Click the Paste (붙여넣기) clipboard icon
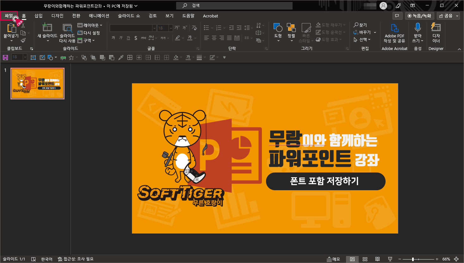 (x=11, y=28)
